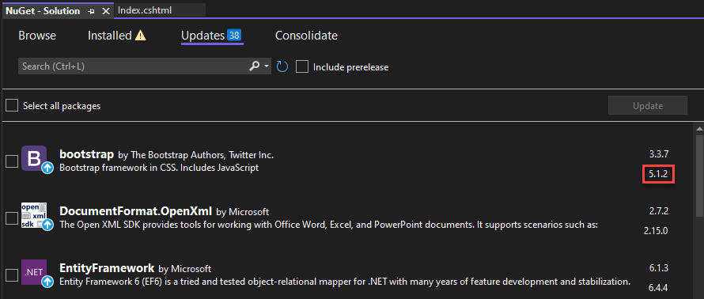
Task: Click the magnifier search icon
Action: click(254, 66)
